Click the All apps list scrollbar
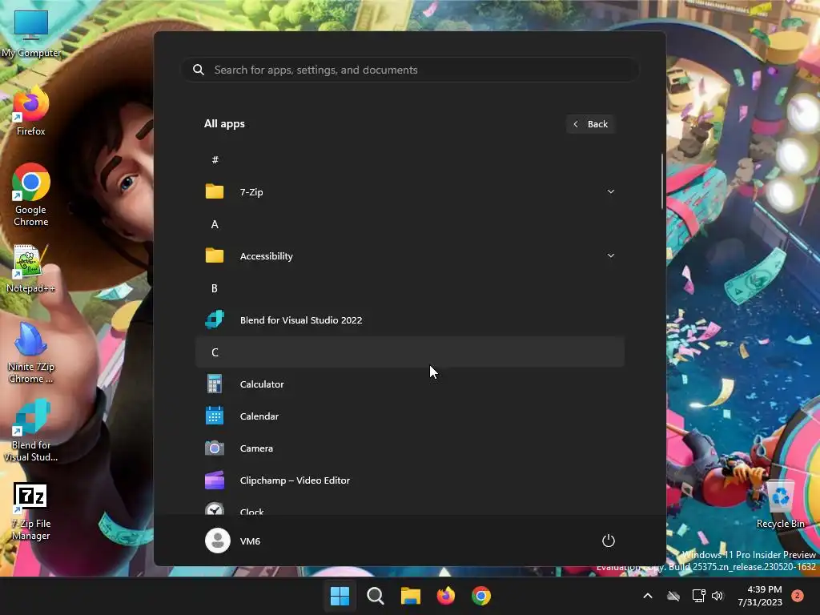 (x=662, y=182)
